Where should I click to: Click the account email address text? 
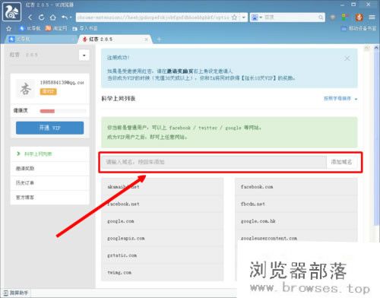[x=62, y=83]
